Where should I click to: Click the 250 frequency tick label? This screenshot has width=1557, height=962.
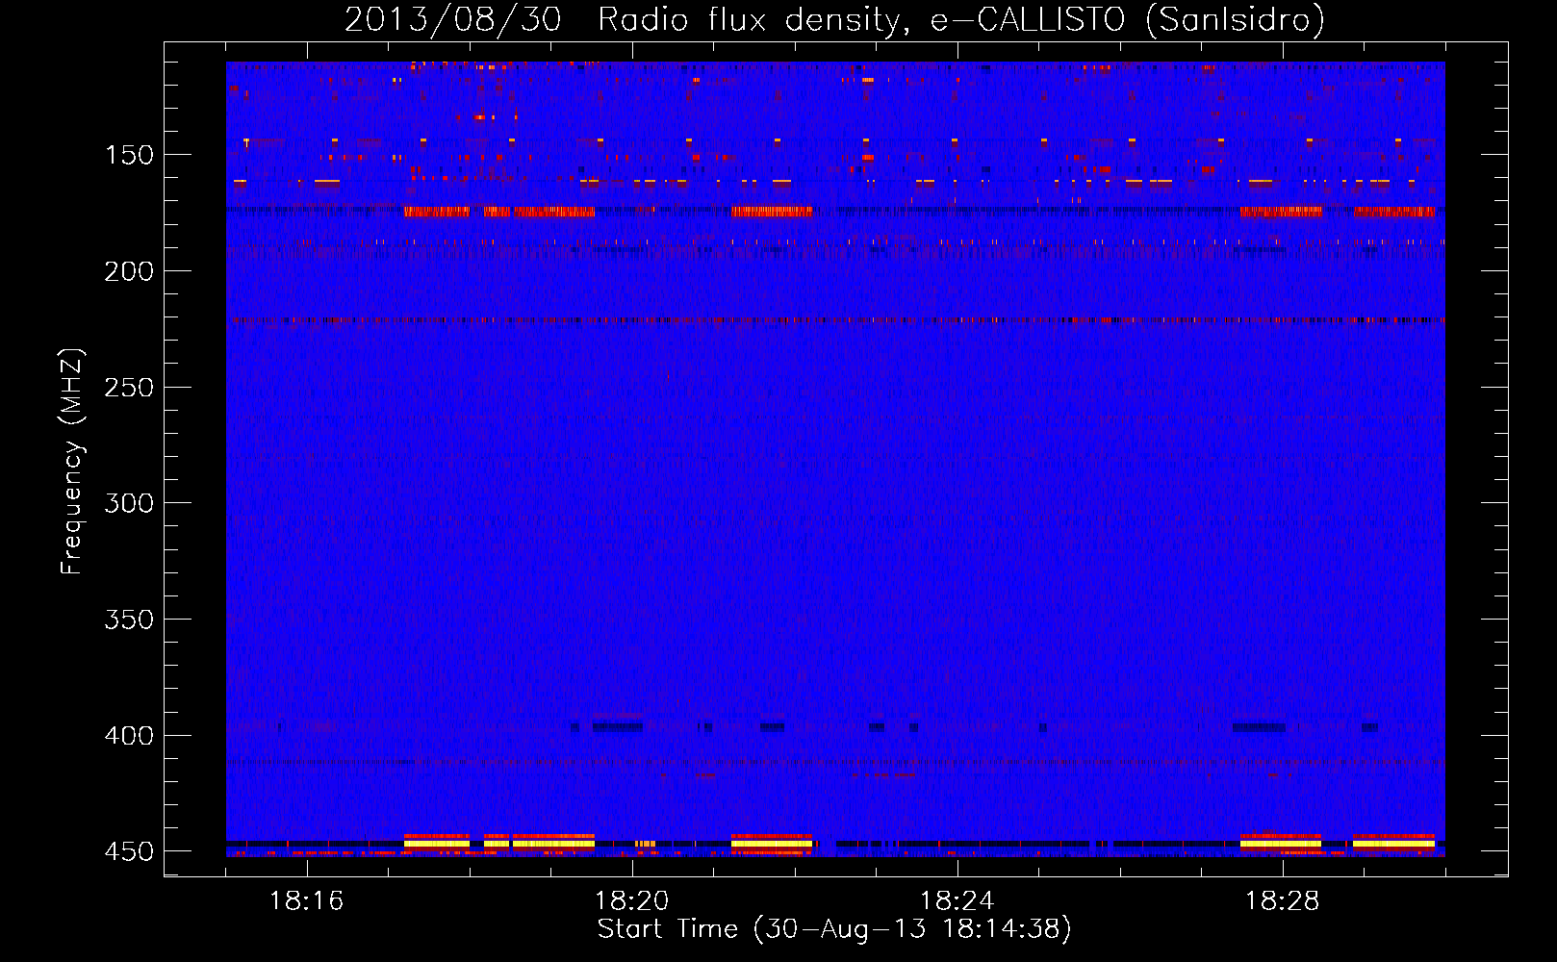coord(129,388)
